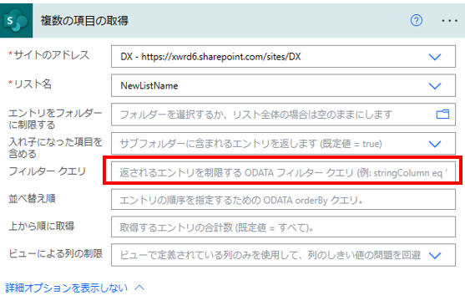The height and width of the screenshot is (306, 465).
Task: Open the three-dot action menu
Action: 449,21
